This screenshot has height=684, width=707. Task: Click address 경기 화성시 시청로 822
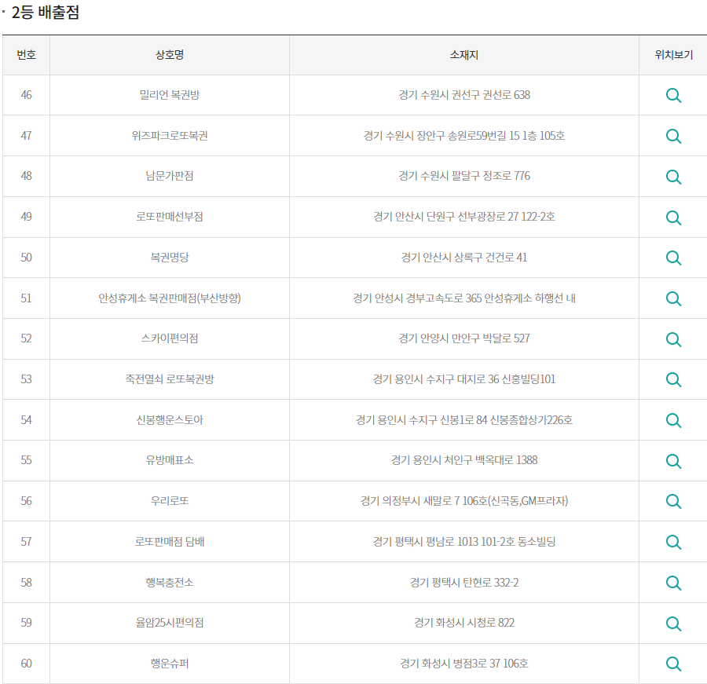coord(464,623)
